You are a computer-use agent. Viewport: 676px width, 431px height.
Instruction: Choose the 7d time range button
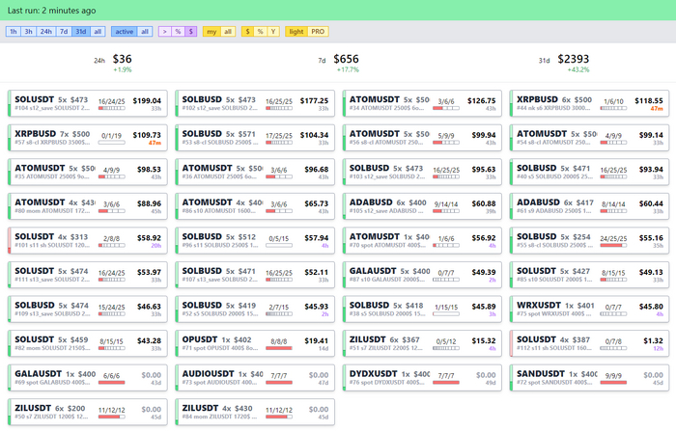pyautogui.click(x=64, y=32)
